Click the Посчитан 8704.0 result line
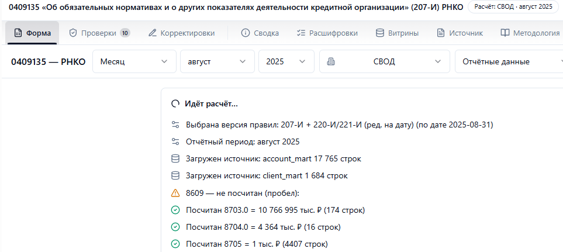Image resolution: width=563 pixels, height=252 pixels. (264, 227)
